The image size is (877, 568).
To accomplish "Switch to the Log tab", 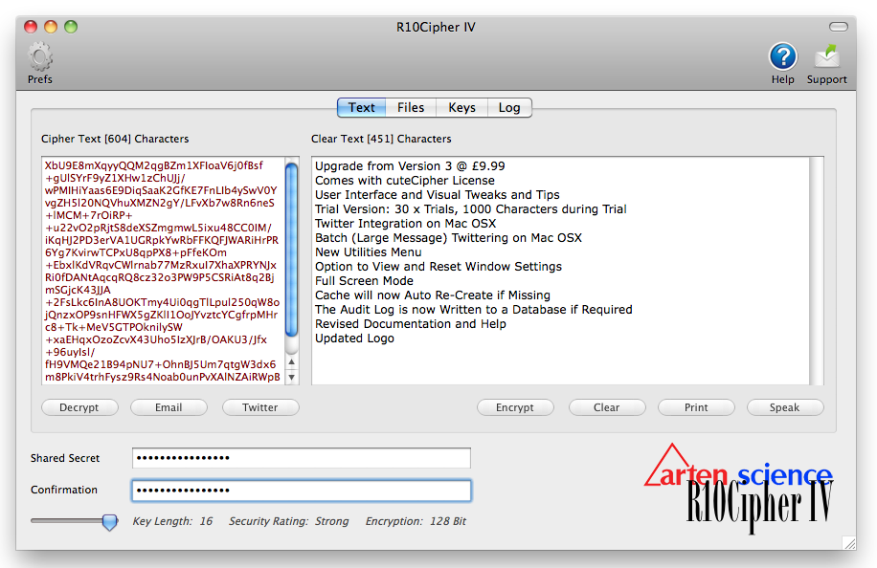I will pos(509,108).
